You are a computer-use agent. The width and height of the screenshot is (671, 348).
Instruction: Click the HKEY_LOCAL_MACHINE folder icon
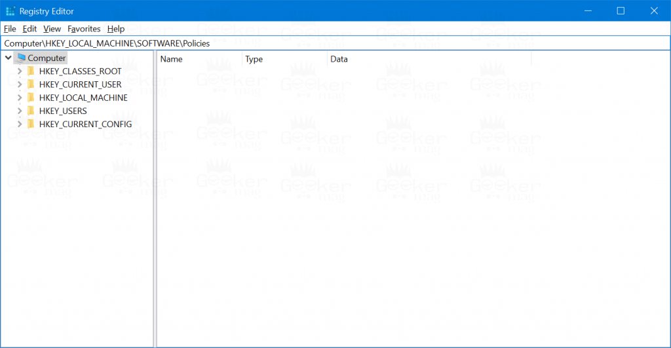pyautogui.click(x=31, y=98)
